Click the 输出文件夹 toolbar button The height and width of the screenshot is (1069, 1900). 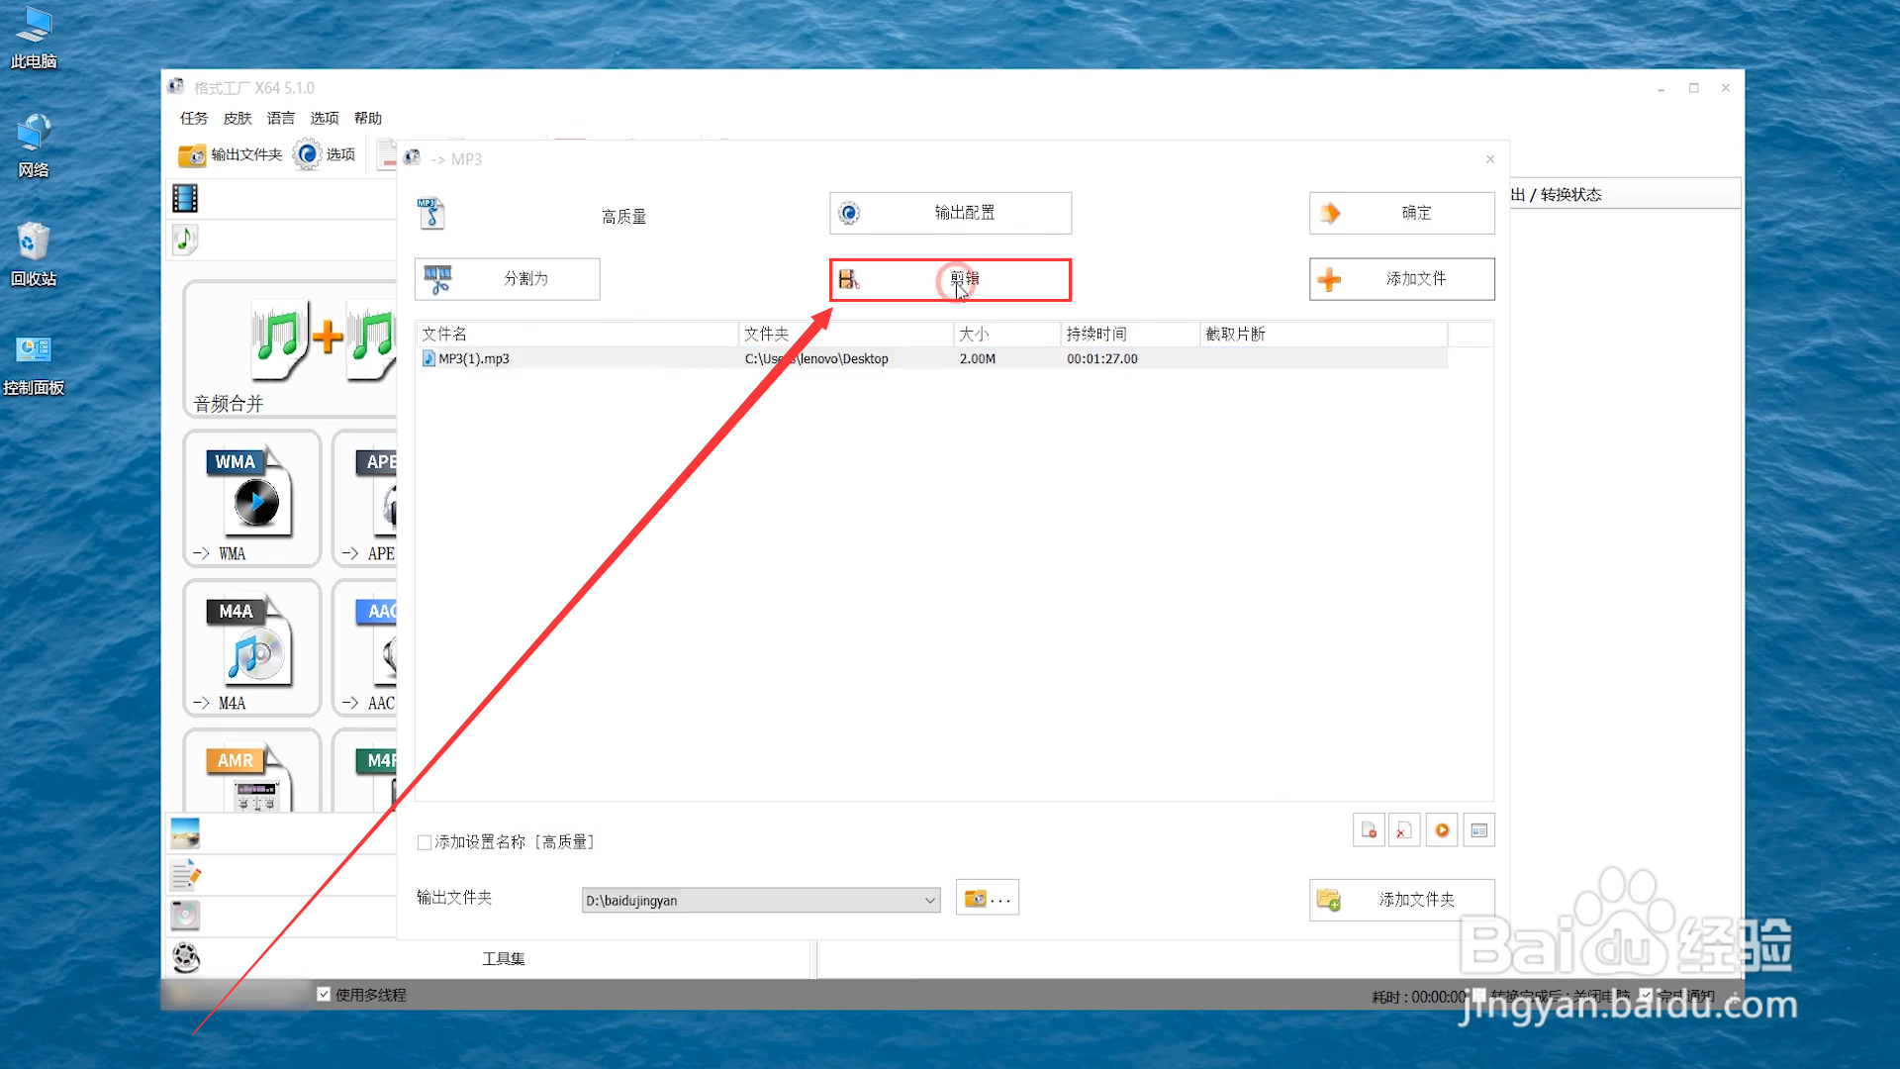(230, 154)
